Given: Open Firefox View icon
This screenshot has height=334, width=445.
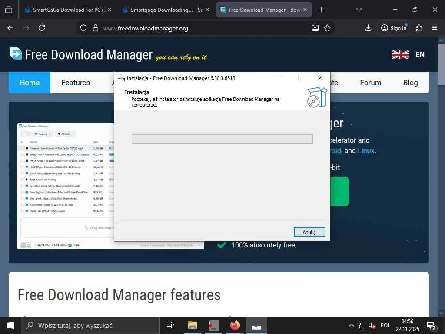Looking at the screenshot, I should coord(9,10).
